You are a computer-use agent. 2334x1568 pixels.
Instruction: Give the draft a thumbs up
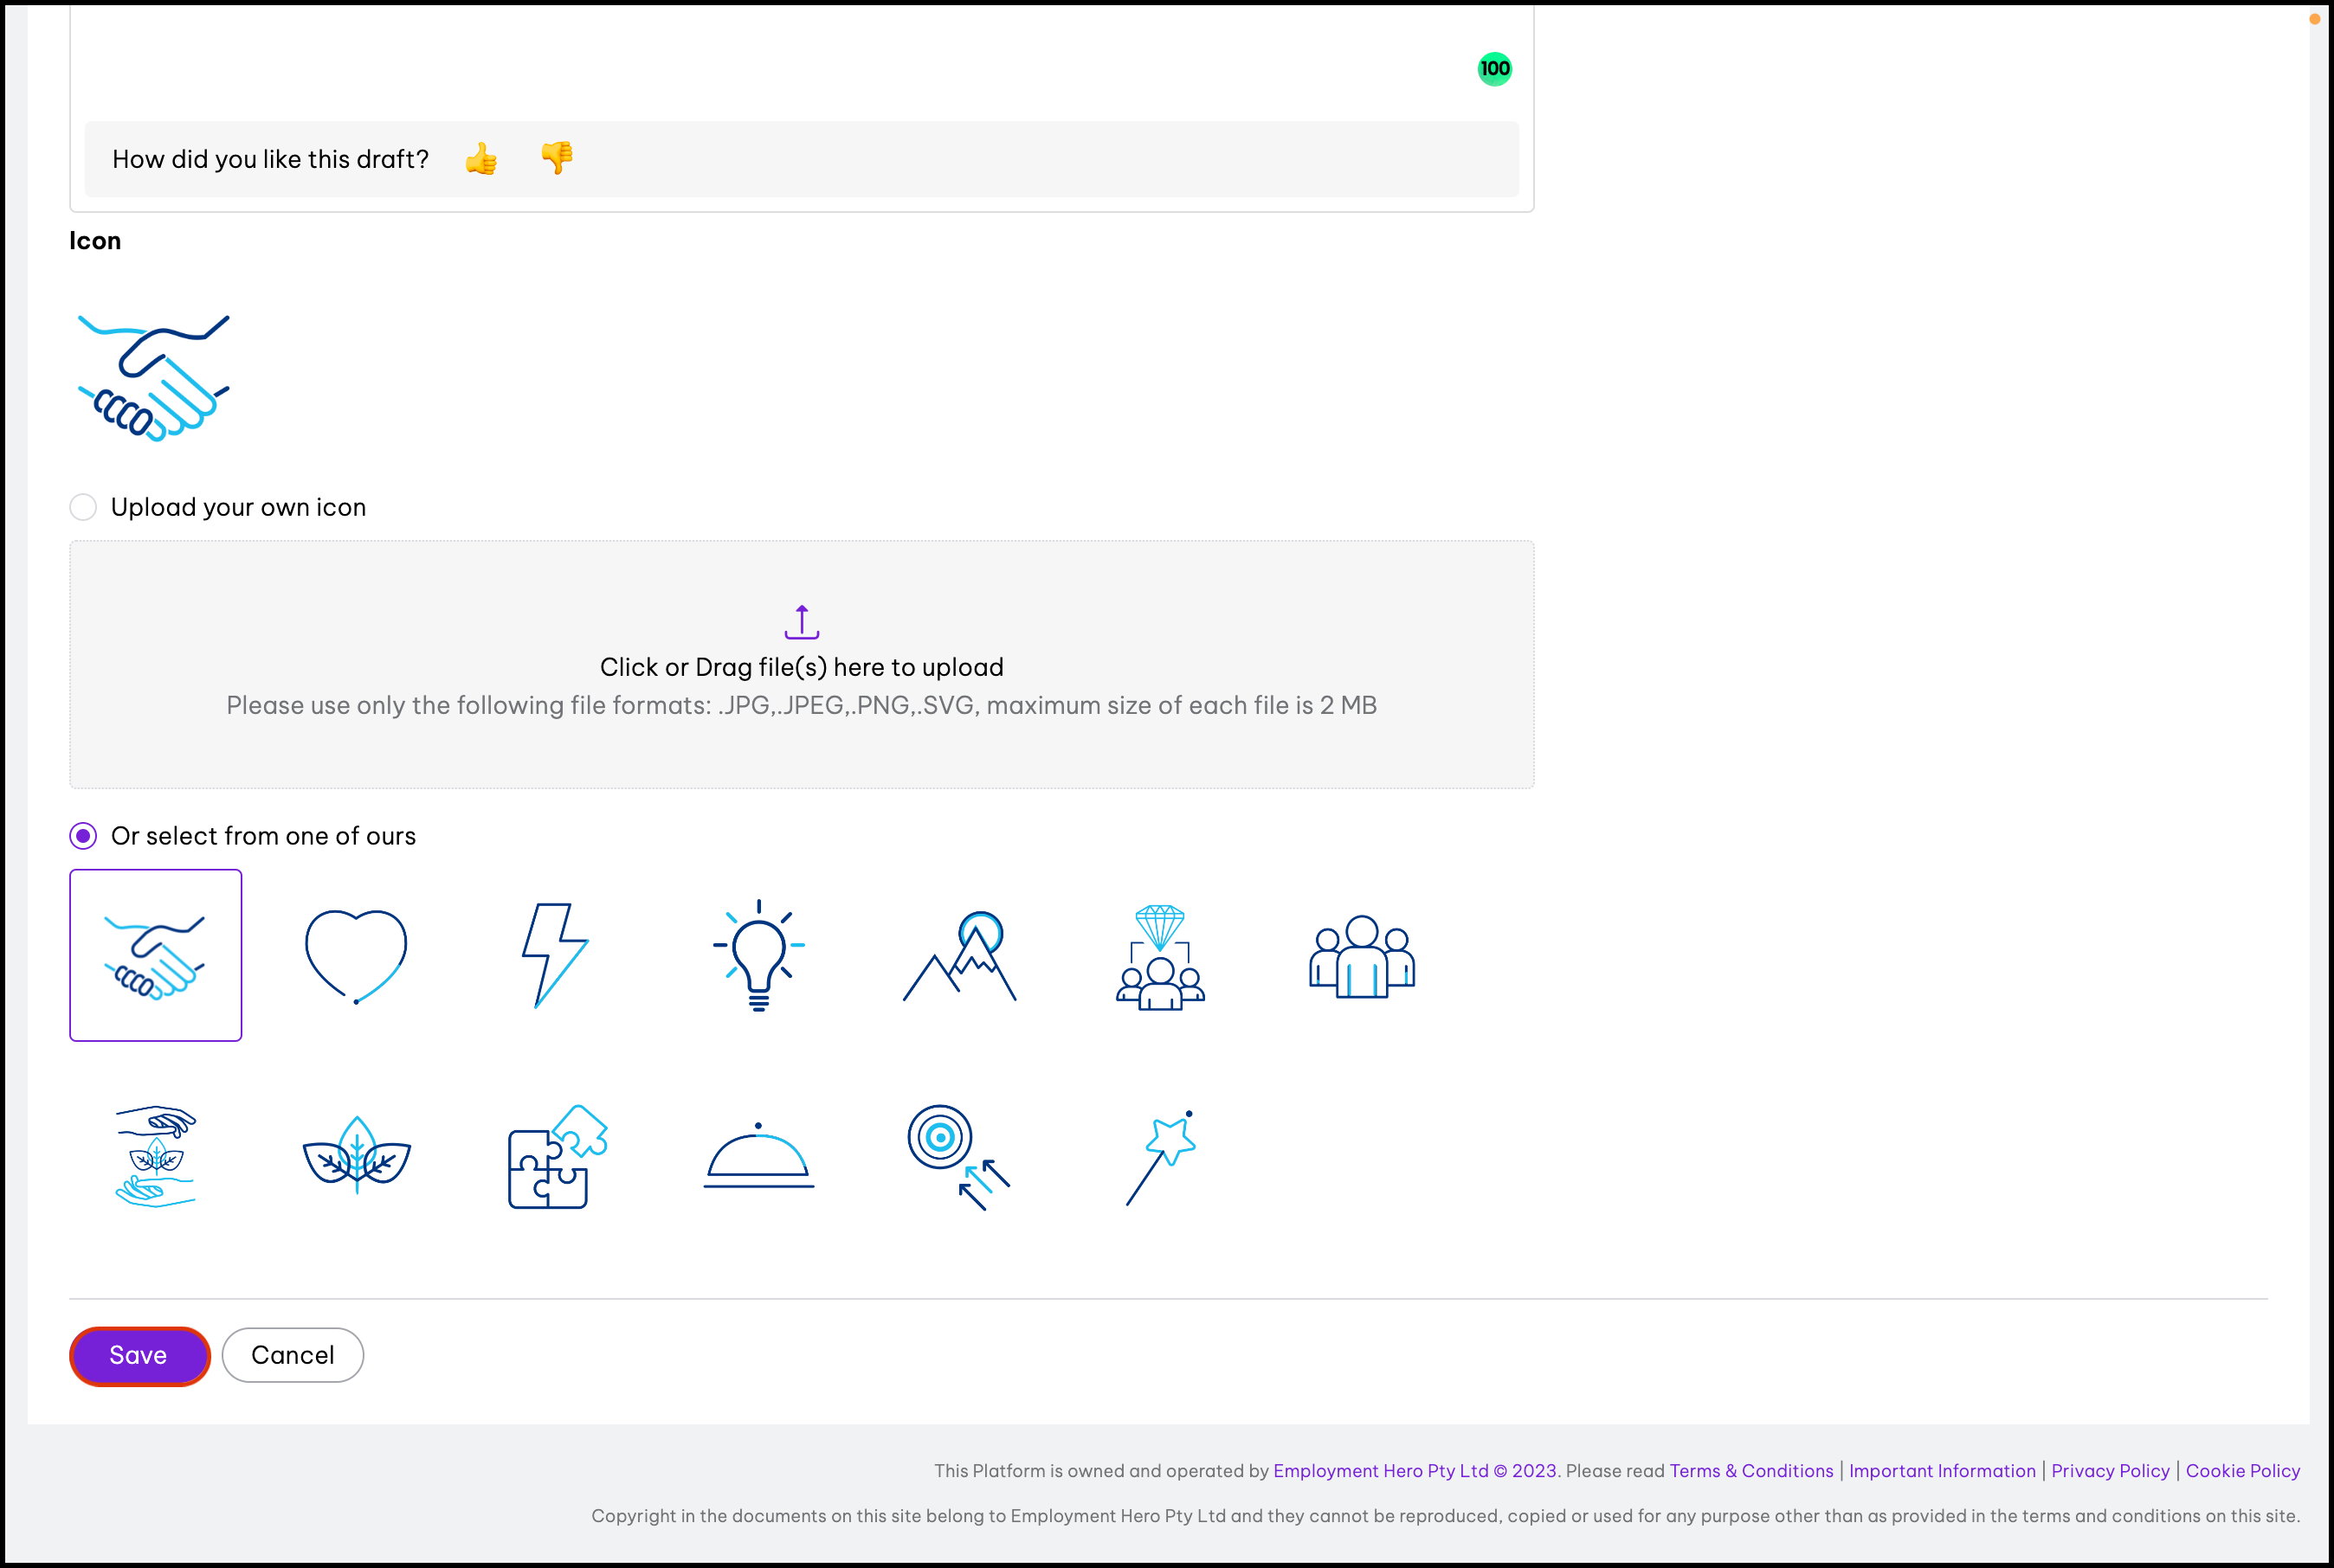point(481,159)
